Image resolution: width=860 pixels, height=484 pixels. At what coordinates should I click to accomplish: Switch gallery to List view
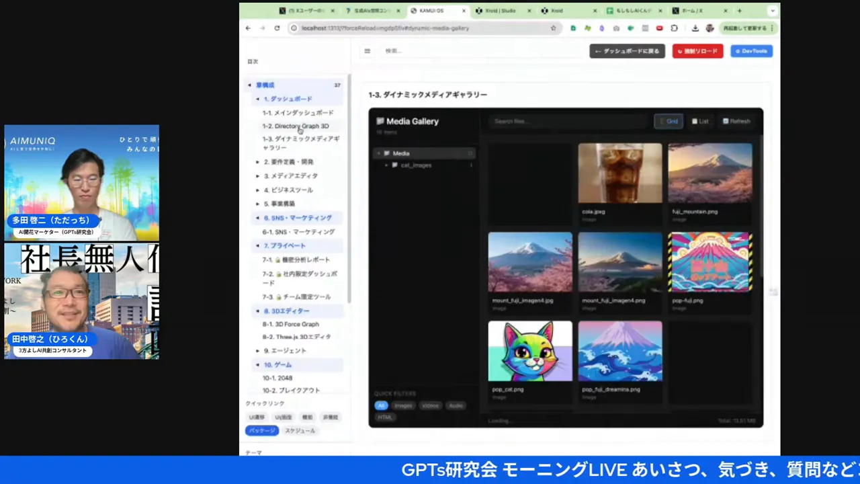[x=700, y=122]
